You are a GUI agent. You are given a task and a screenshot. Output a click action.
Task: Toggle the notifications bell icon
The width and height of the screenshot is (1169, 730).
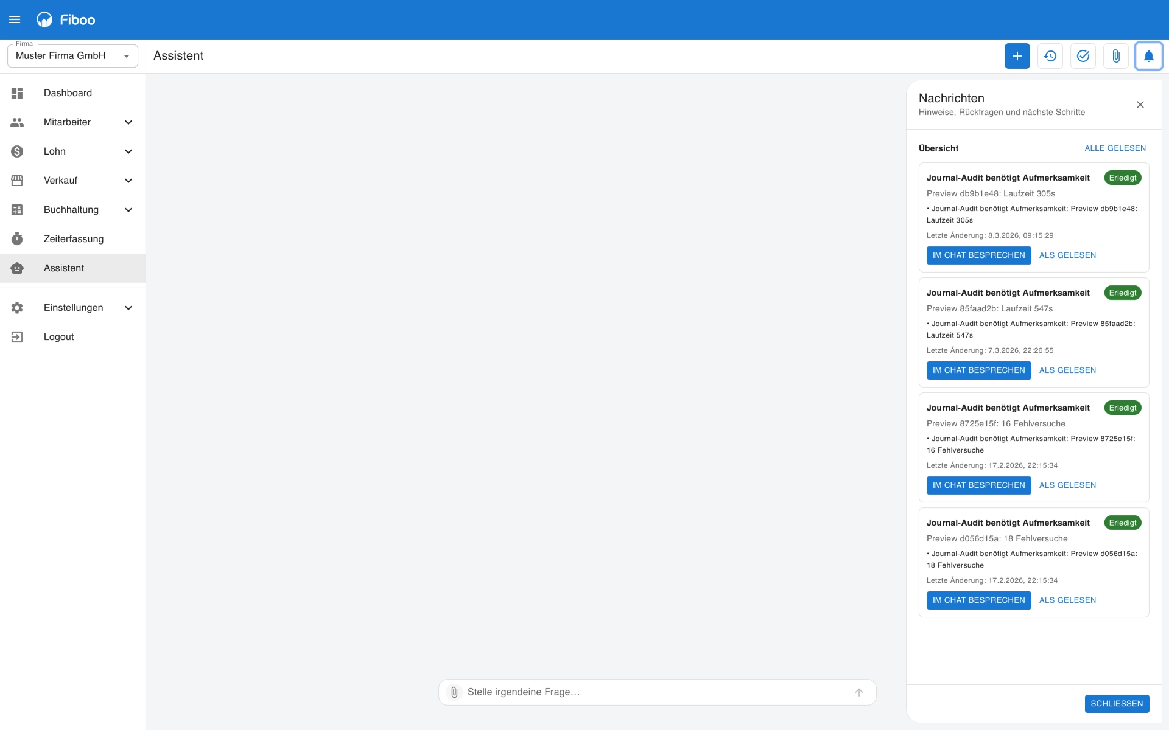coord(1148,56)
